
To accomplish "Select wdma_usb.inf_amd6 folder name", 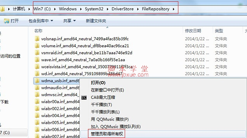I will [60, 81].
